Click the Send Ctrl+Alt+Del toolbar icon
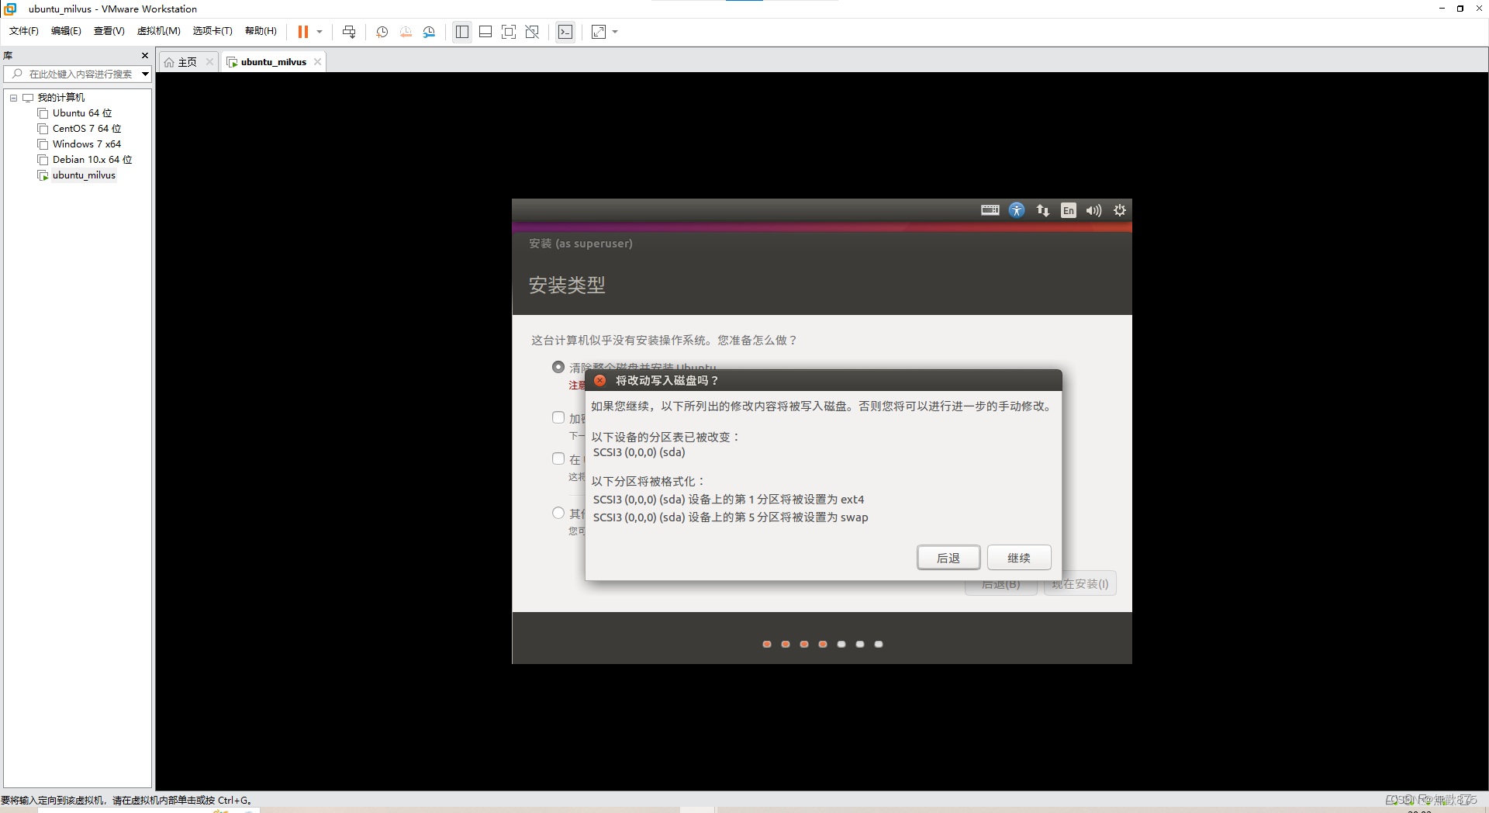Screen dimensions: 1489x813 (349, 32)
